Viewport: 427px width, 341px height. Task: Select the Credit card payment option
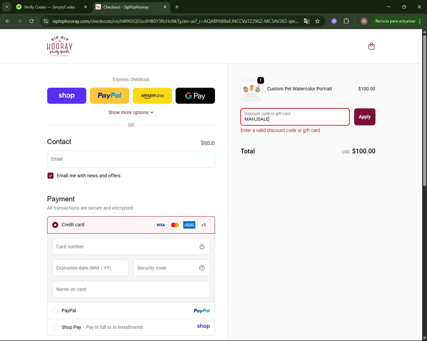coord(55,225)
